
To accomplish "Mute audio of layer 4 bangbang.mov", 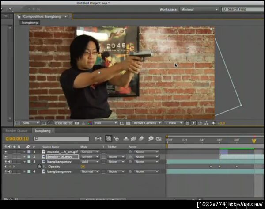I will (x=10, y=171).
